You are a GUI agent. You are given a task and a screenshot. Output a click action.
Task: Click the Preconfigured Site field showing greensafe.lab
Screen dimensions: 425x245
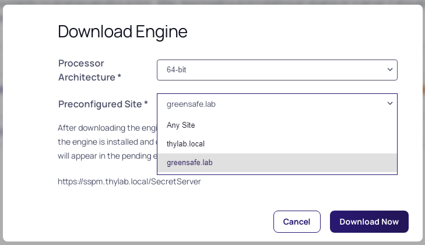pos(268,104)
